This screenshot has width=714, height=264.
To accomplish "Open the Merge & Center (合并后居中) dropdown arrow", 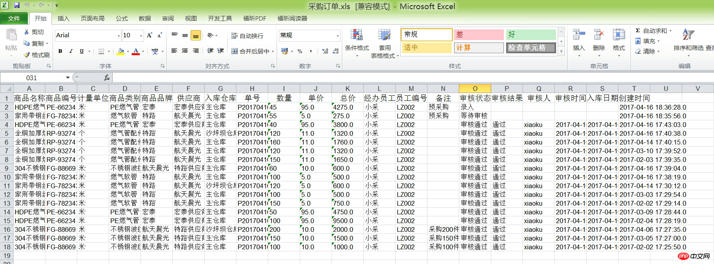I will [x=273, y=51].
